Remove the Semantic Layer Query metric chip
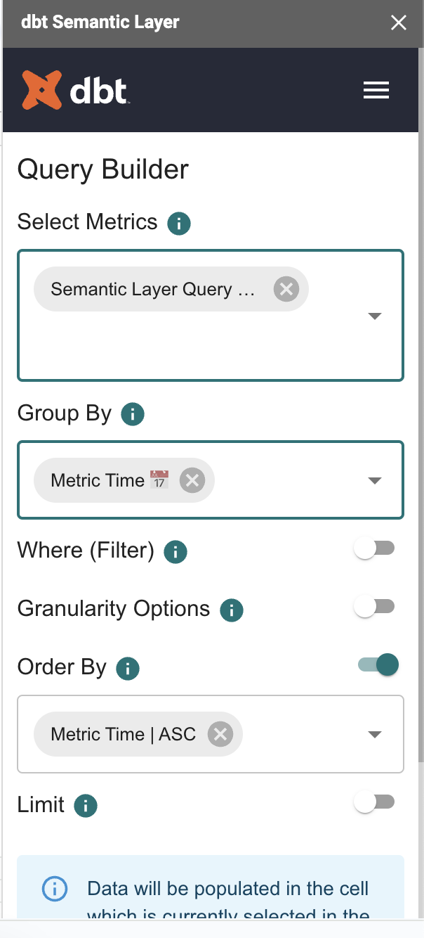 [x=286, y=288]
